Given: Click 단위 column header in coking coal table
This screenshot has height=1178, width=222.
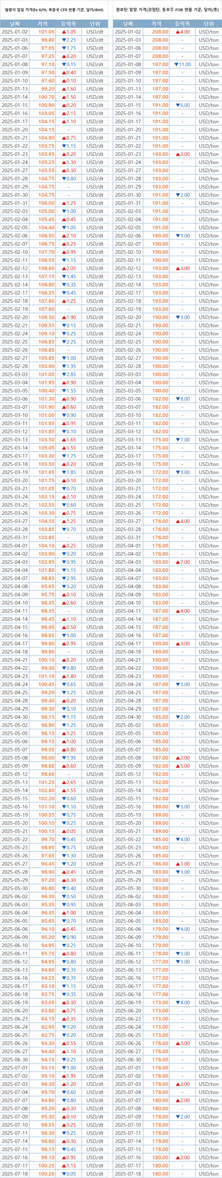Looking at the screenshot, I should point(209,24).
